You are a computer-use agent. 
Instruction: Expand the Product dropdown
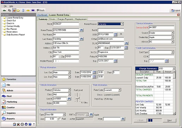click(x=69, y=90)
